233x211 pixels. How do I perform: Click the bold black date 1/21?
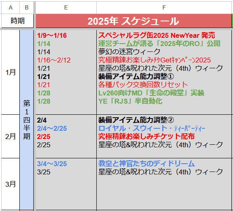coord(43,77)
